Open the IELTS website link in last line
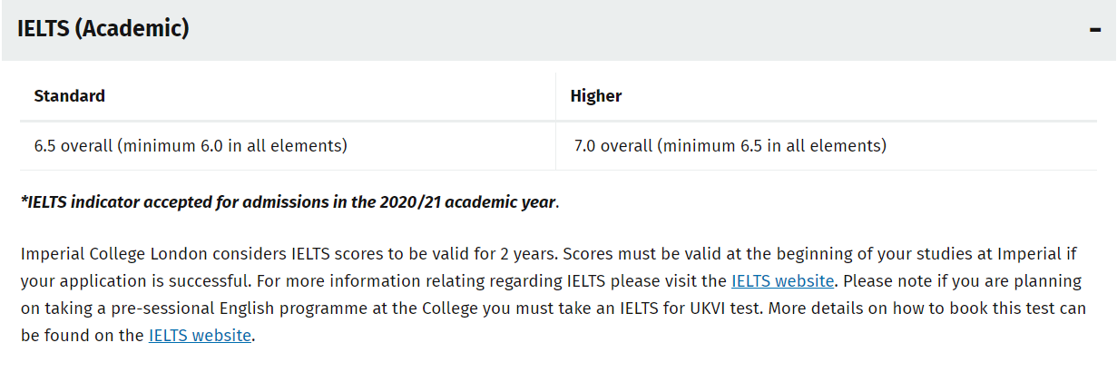 [200, 335]
